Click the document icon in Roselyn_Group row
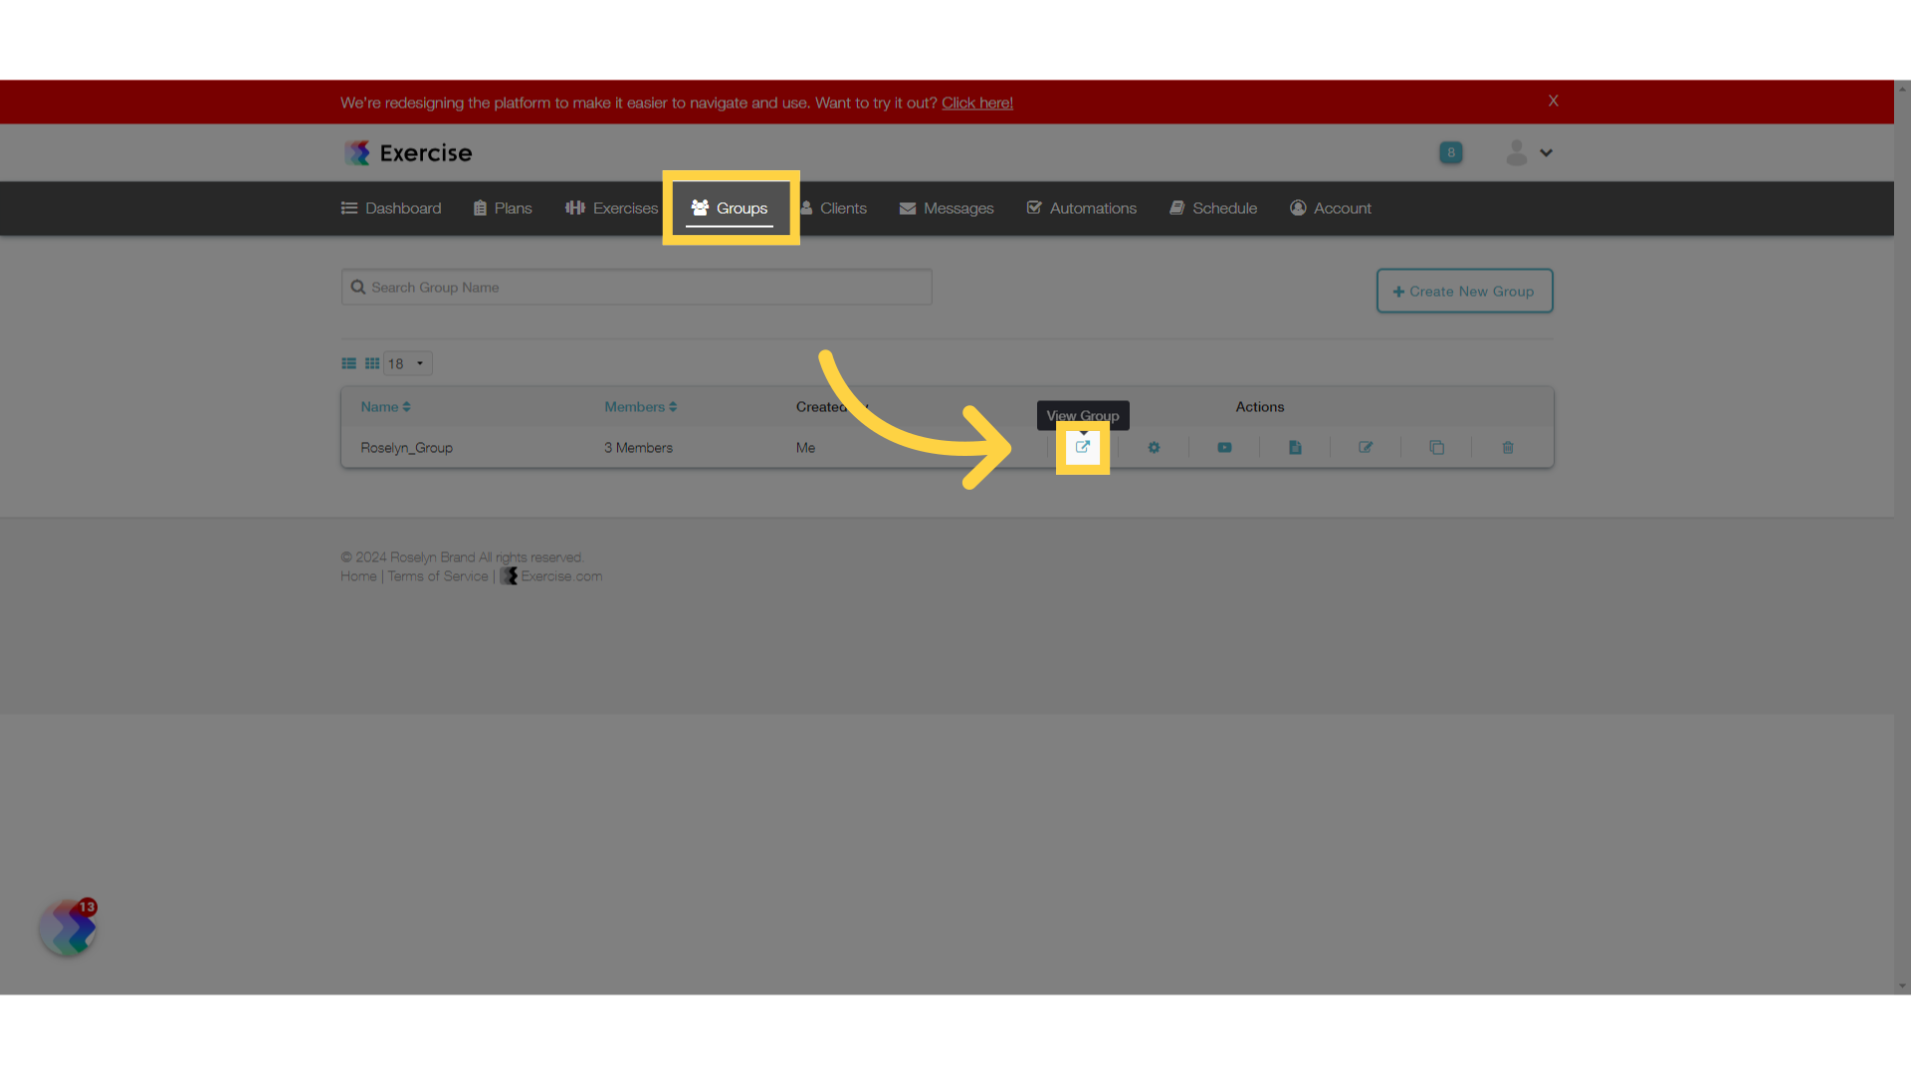 (1295, 448)
